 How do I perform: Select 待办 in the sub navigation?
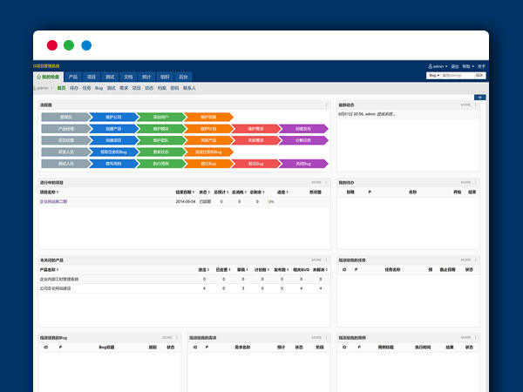click(x=73, y=88)
